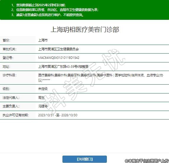This screenshot has width=169, height=163.
Task: Click the 主要负责人 label
Action: (x=11, y=106)
